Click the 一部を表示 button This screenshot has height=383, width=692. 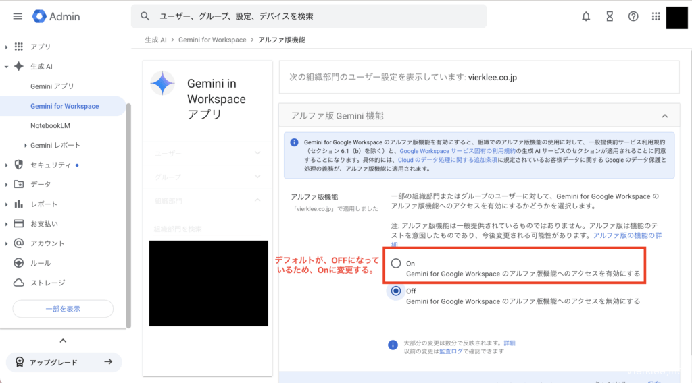coord(62,309)
